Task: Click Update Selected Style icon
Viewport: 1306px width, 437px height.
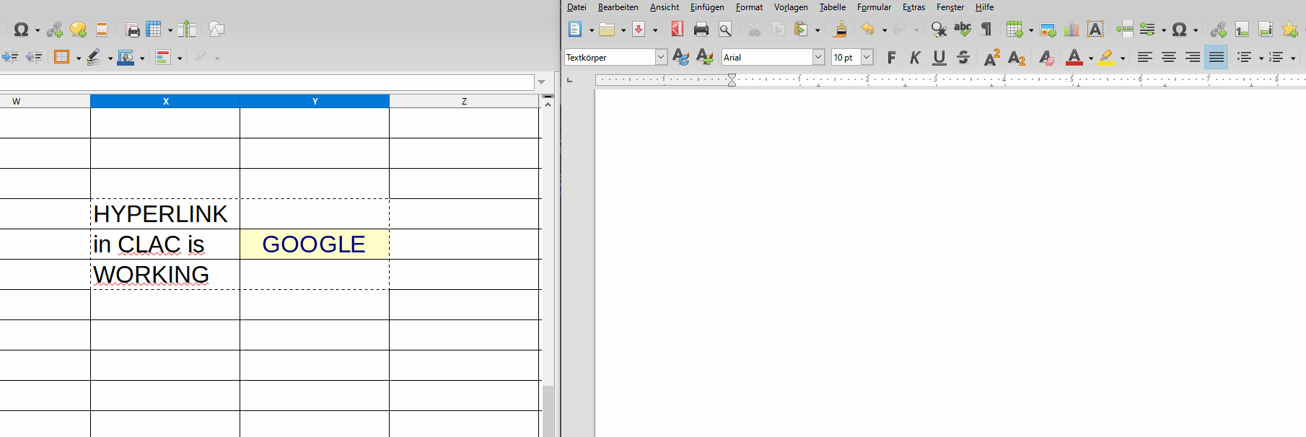Action: (680, 58)
